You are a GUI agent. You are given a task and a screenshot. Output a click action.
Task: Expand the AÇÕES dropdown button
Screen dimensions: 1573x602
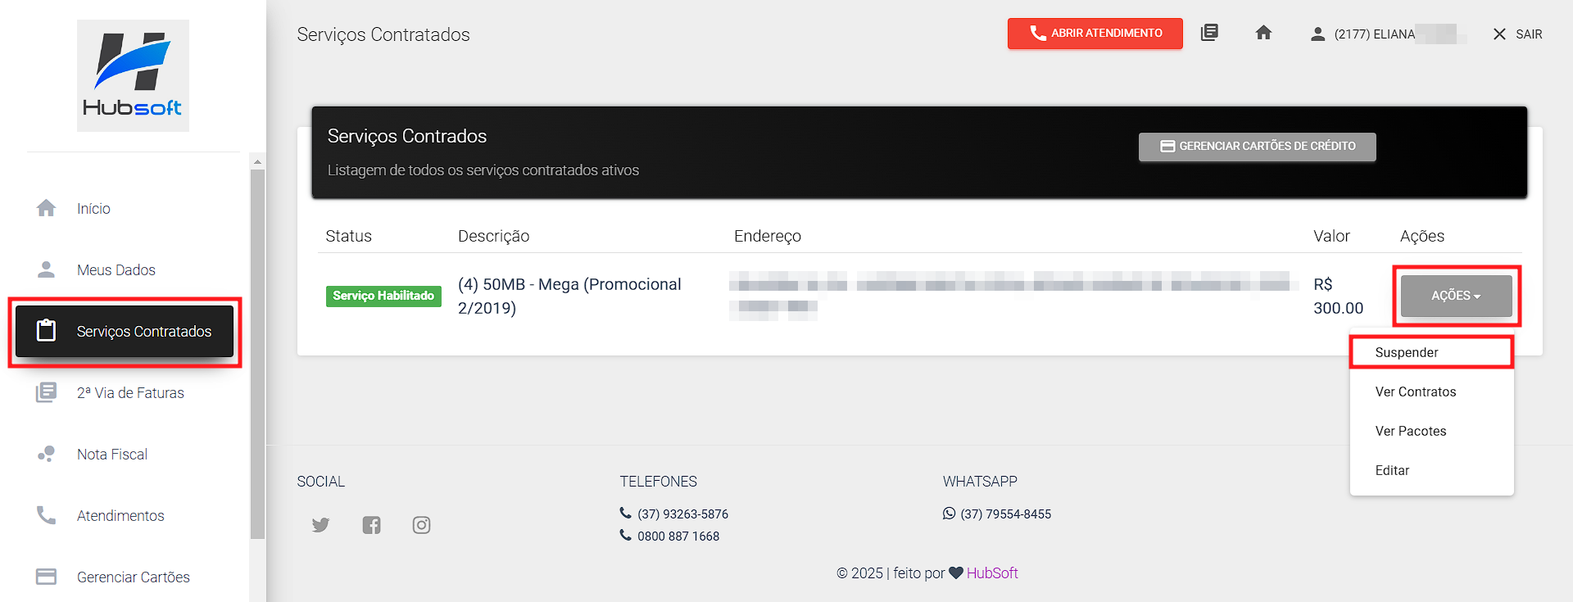1456,296
